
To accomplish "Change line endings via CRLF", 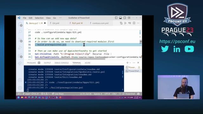I will click(115, 94).
